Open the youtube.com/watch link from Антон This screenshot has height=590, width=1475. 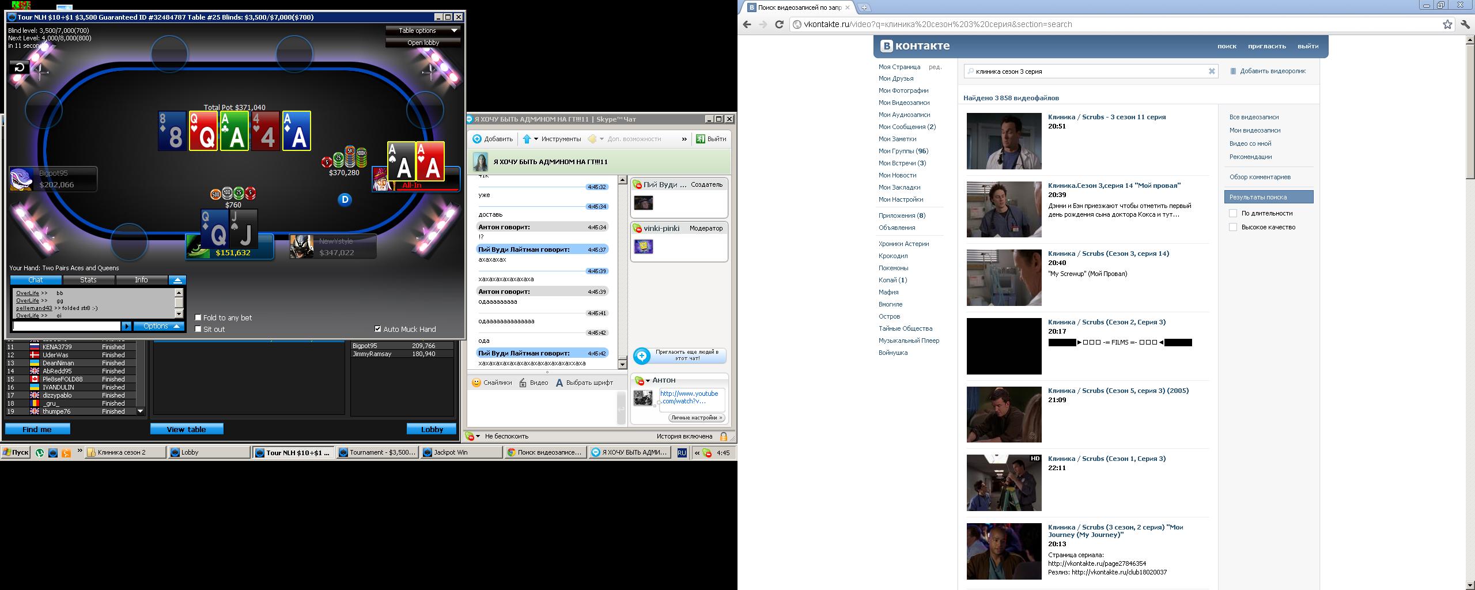689,397
